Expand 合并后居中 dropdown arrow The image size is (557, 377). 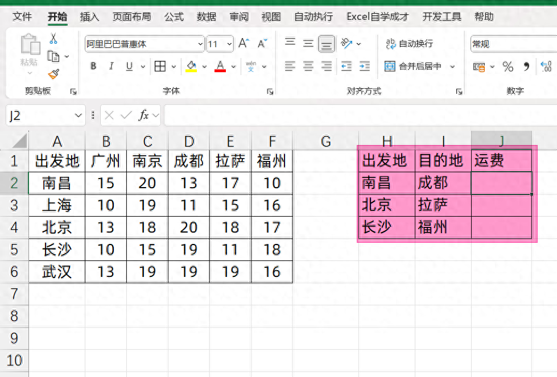tap(452, 67)
